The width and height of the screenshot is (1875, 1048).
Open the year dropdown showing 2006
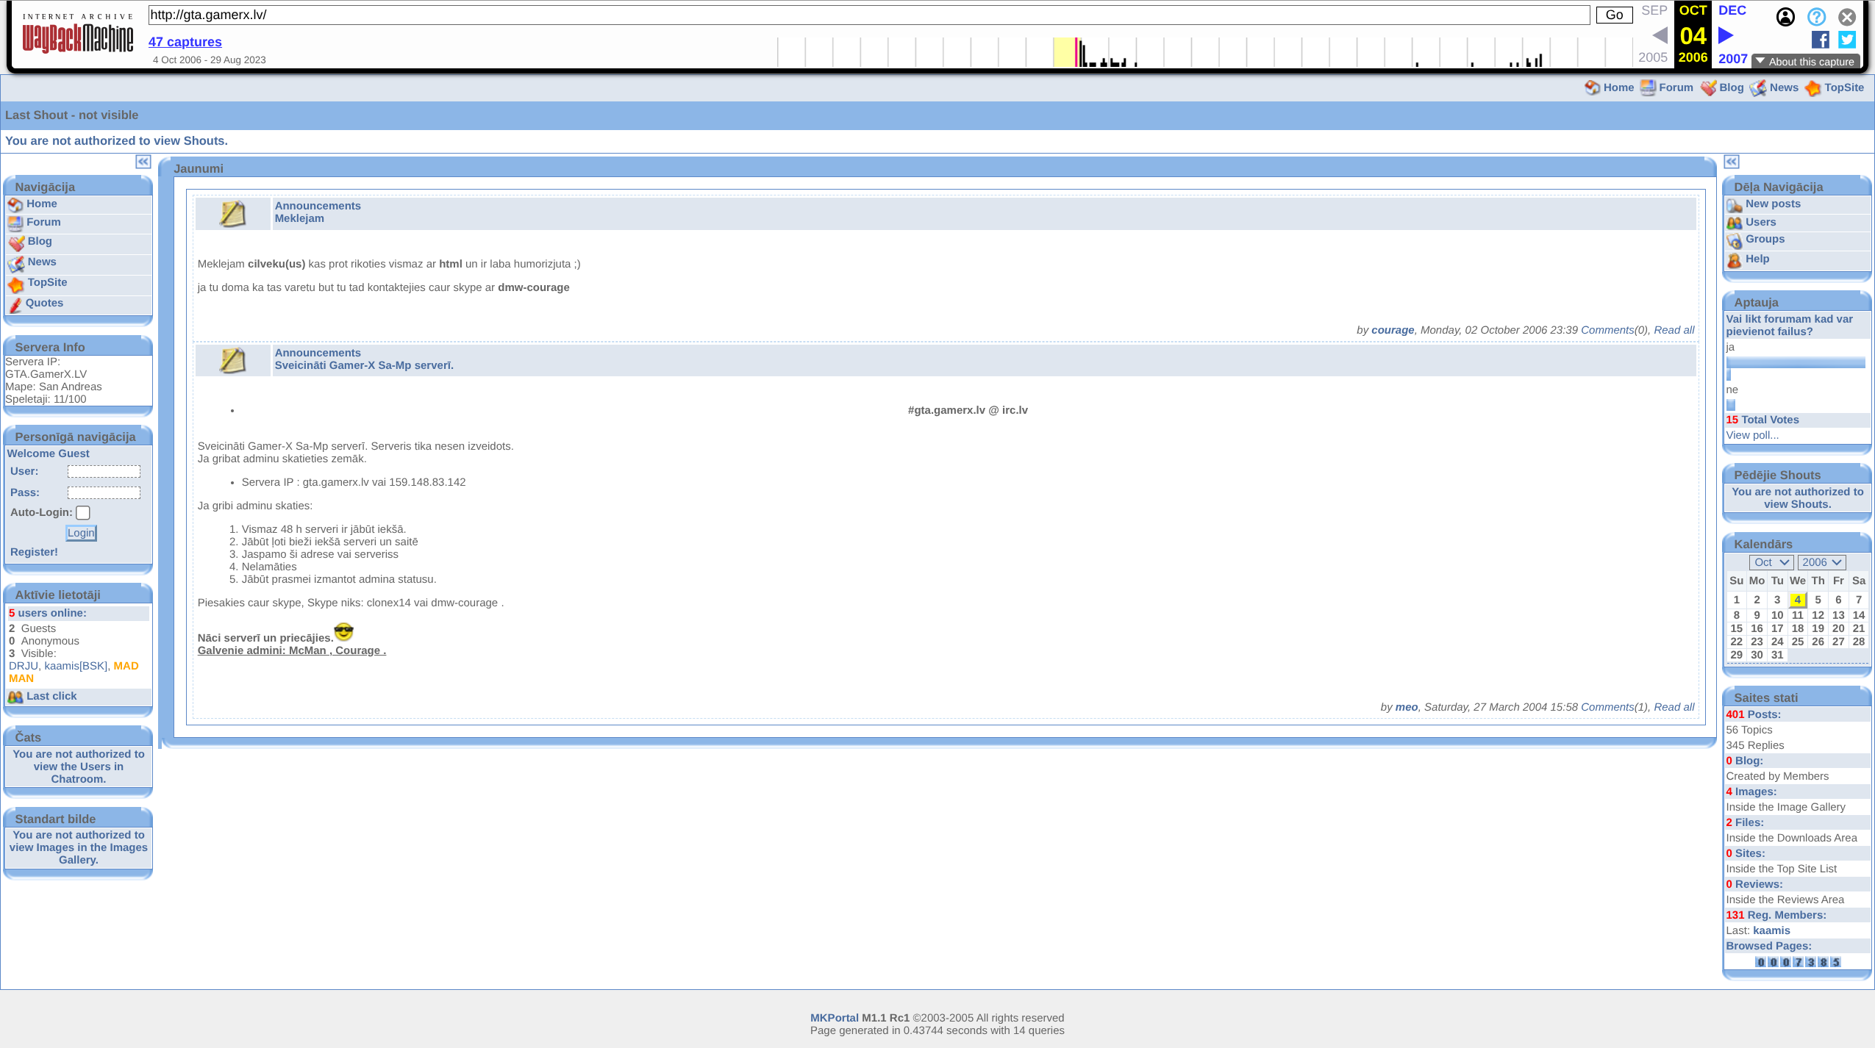pos(1822,562)
